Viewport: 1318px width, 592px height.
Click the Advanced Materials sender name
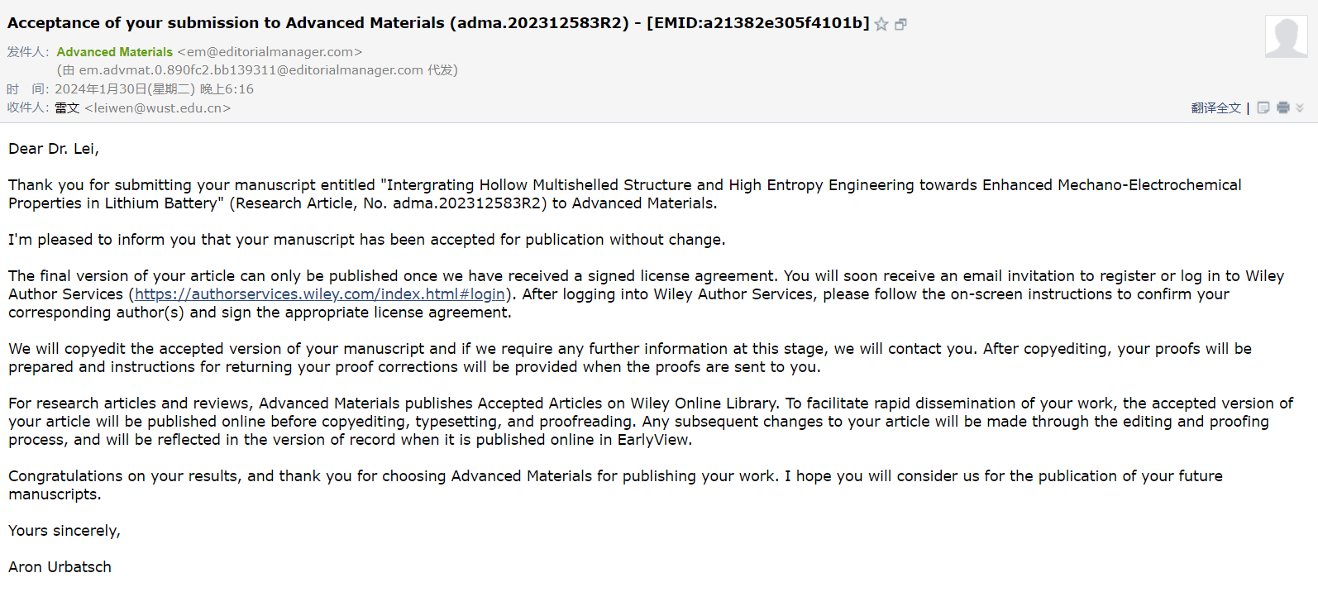coord(115,52)
